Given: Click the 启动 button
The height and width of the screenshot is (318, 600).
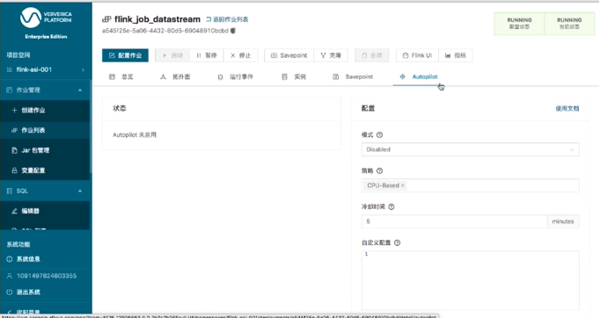Looking at the screenshot, I should [x=172, y=55].
